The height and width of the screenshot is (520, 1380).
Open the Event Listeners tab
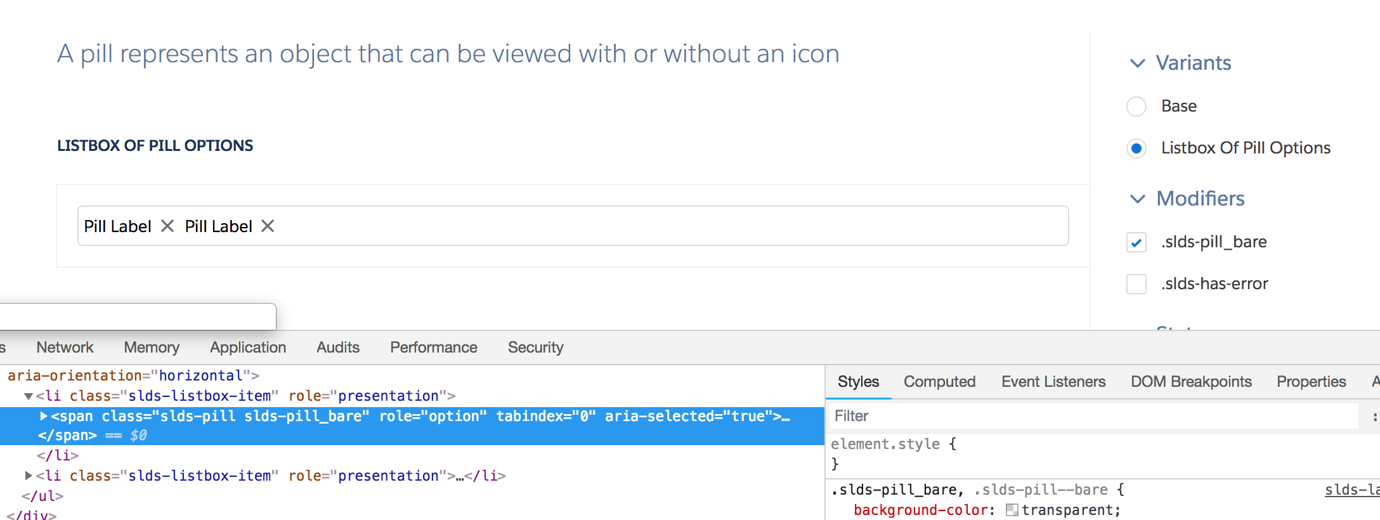click(1053, 382)
